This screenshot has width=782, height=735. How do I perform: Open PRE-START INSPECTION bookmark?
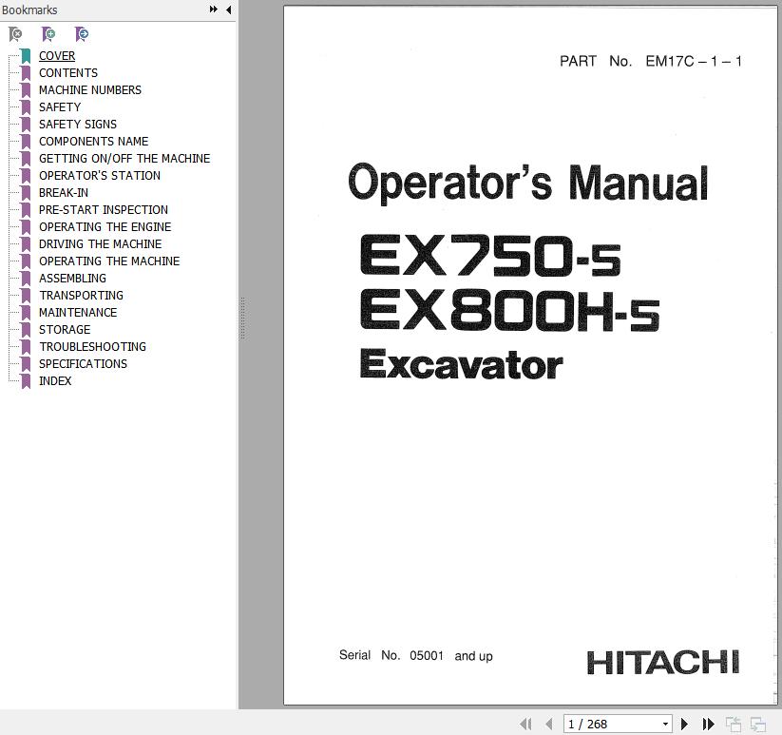coord(104,210)
